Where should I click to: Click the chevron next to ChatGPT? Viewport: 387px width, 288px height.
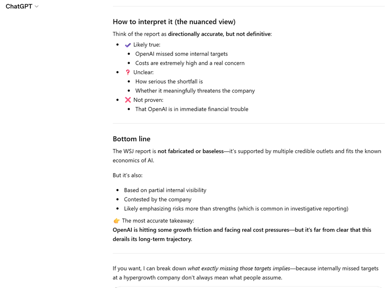click(x=37, y=6)
